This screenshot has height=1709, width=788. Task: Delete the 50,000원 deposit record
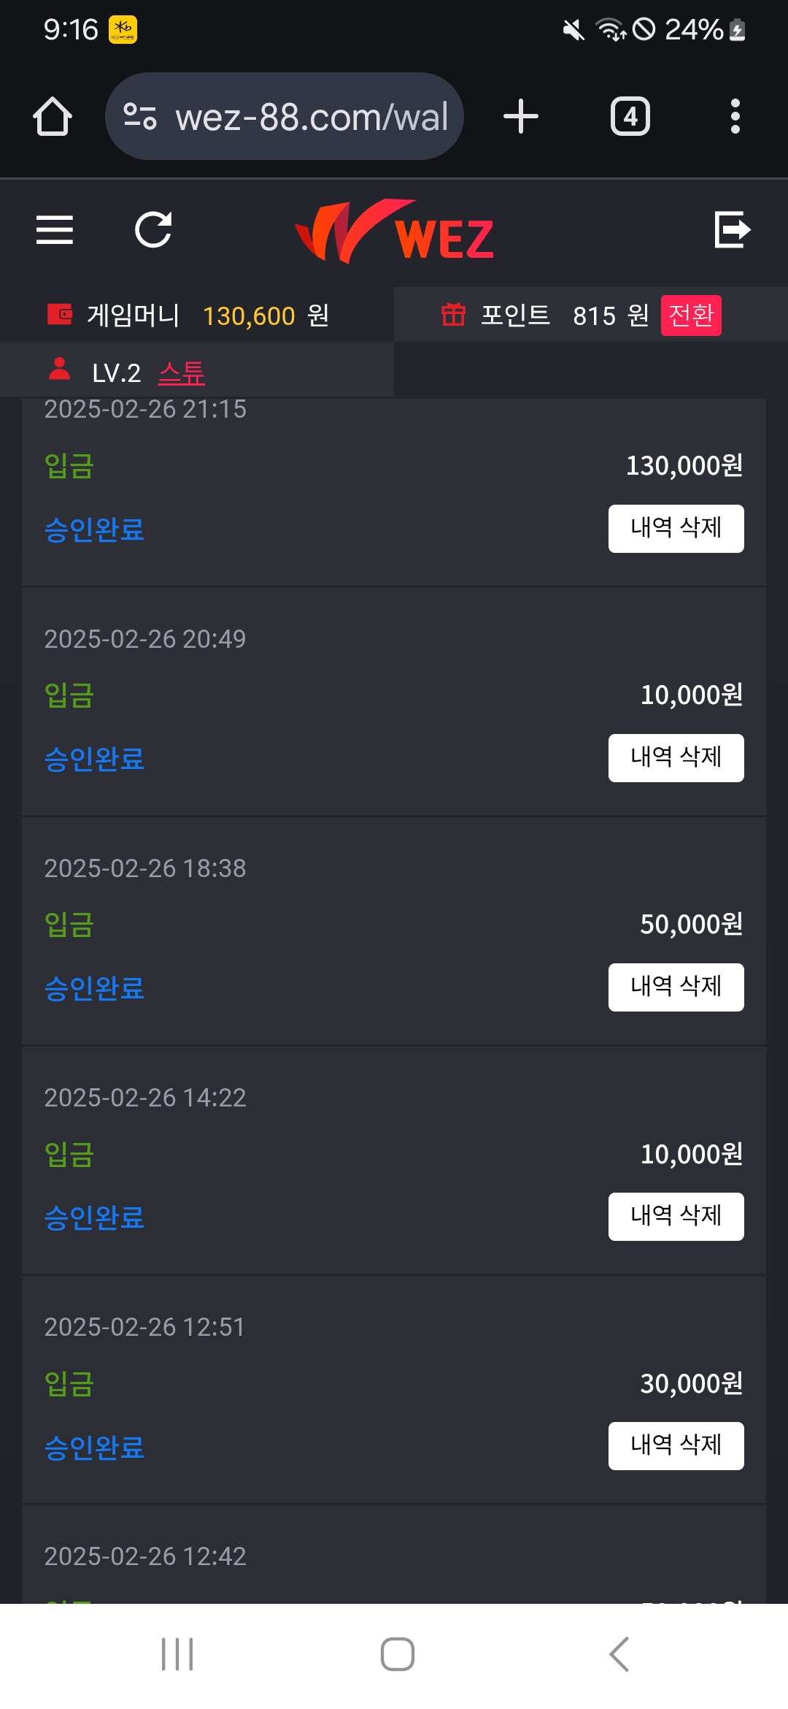[676, 987]
